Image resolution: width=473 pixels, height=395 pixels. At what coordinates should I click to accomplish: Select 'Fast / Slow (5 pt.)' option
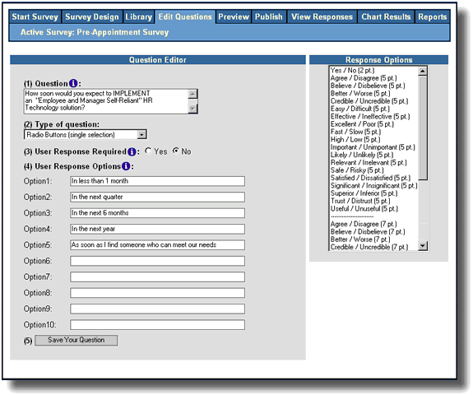pyautogui.click(x=355, y=132)
